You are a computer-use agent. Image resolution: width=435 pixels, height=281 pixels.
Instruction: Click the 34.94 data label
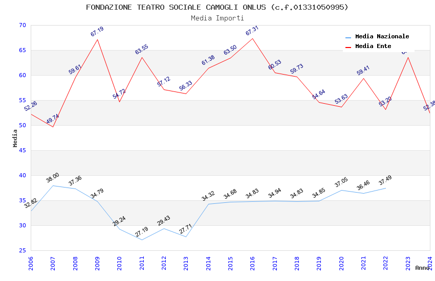point(275,193)
